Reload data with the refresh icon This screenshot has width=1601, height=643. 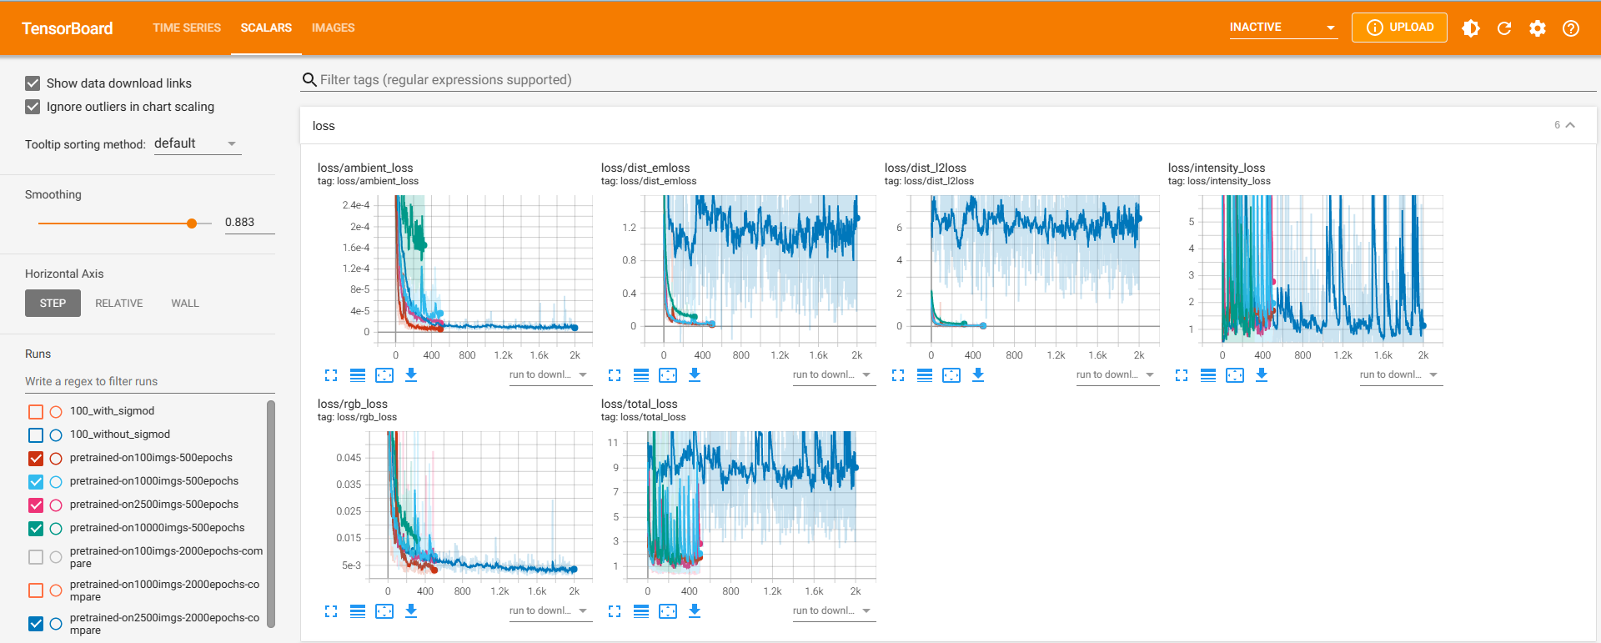pyautogui.click(x=1504, y=28)
